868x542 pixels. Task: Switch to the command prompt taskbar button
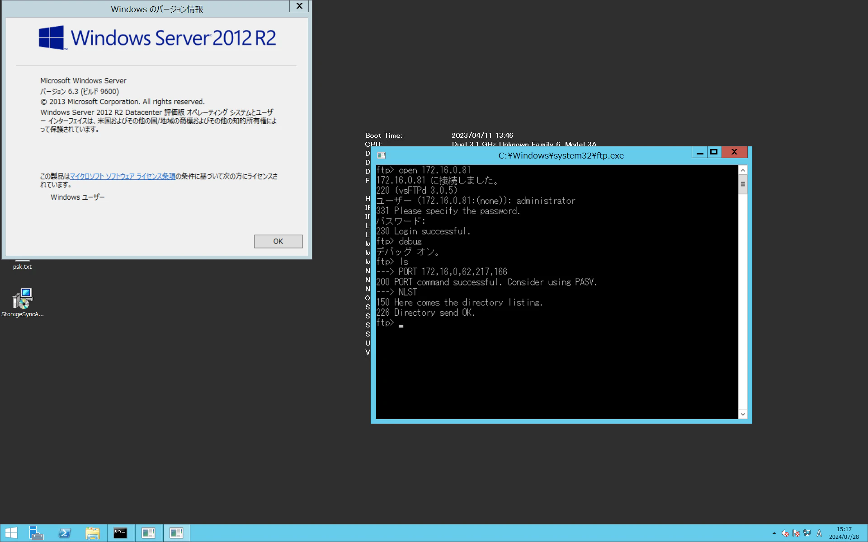pos(120,533)
